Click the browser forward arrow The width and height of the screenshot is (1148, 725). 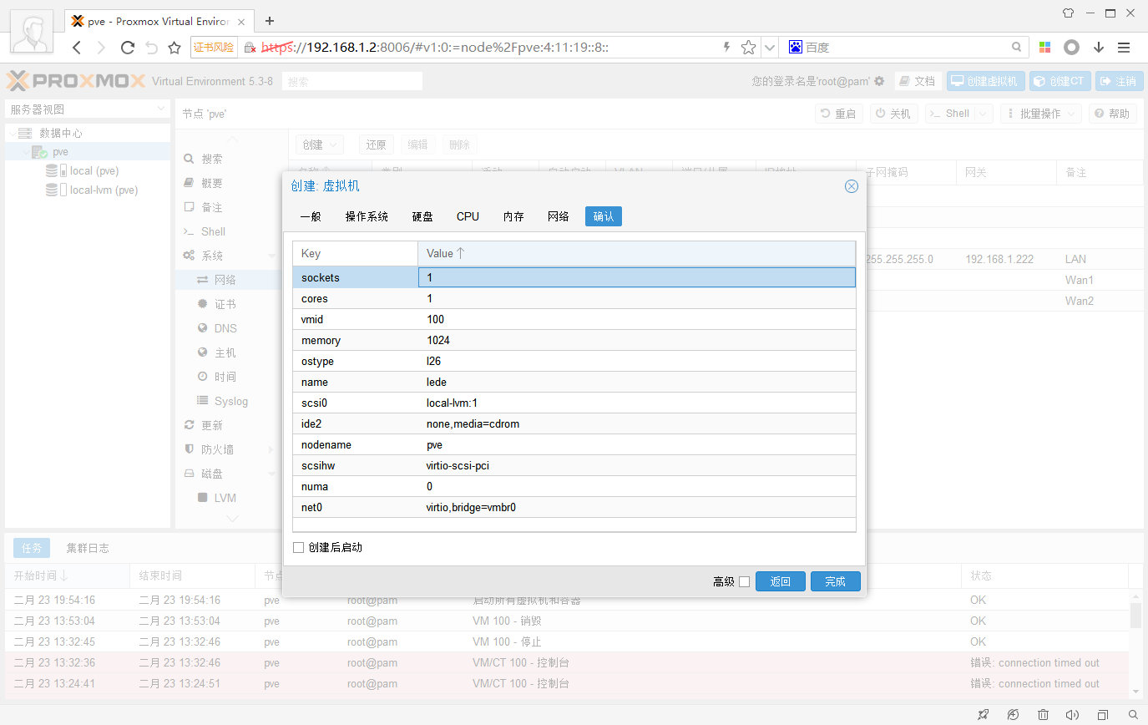pyautogui.click(x=101, y=48)
